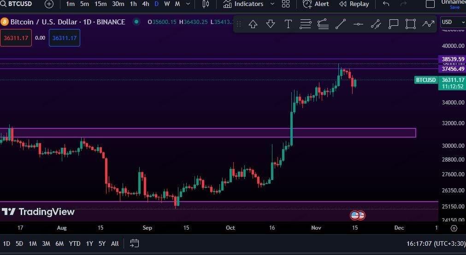Click the blue buy price 36311.17
The width and height of the screenshot is (466, 255).
point(65,38)
